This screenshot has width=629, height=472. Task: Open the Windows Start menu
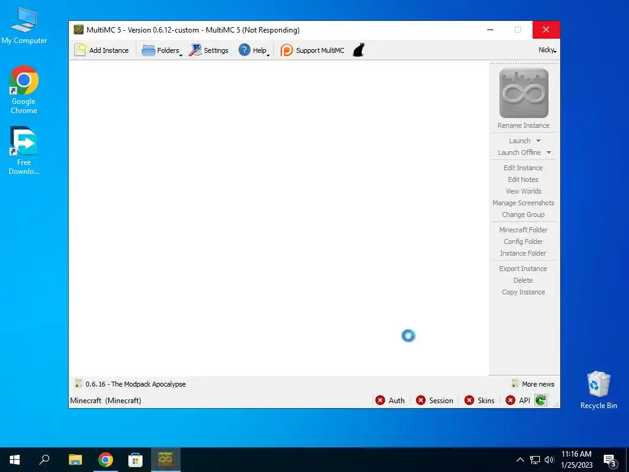pyautogui.click(x=15, y=460)
